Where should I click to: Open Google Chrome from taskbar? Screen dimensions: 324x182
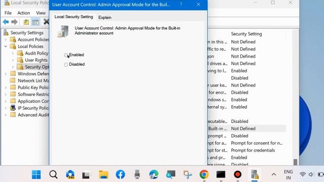204,174
